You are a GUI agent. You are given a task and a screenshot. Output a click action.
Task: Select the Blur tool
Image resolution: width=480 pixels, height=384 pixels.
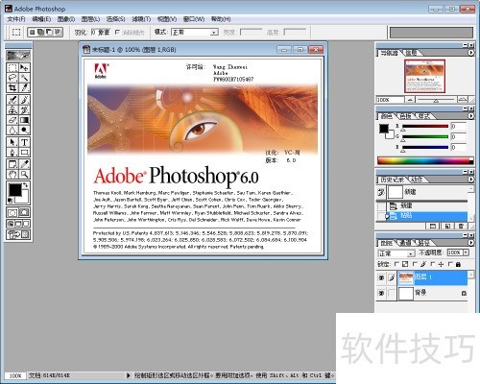pyautogui.click(x=12, y=130)
